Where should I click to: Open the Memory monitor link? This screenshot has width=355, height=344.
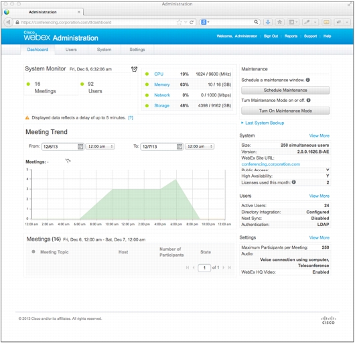tap(162, 84)
